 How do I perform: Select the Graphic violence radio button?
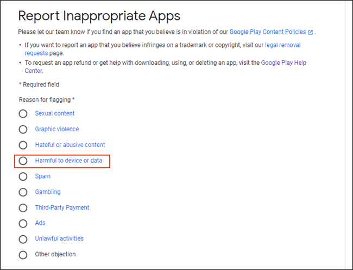[23, 130]
